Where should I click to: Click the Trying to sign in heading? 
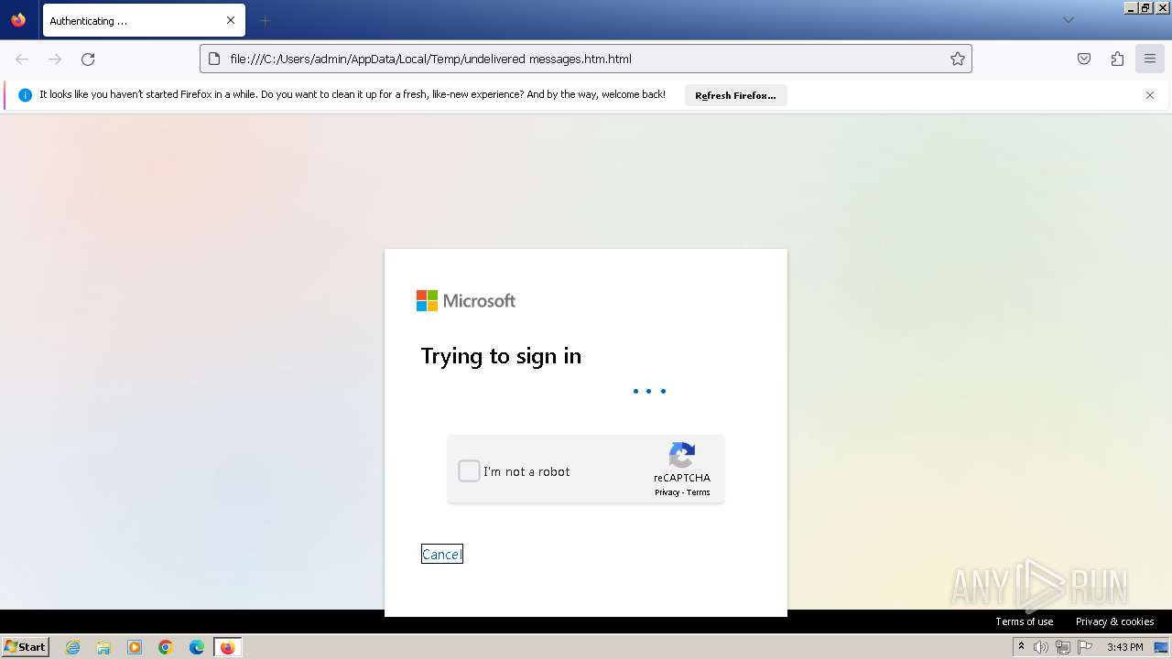[x=501, y=356]
